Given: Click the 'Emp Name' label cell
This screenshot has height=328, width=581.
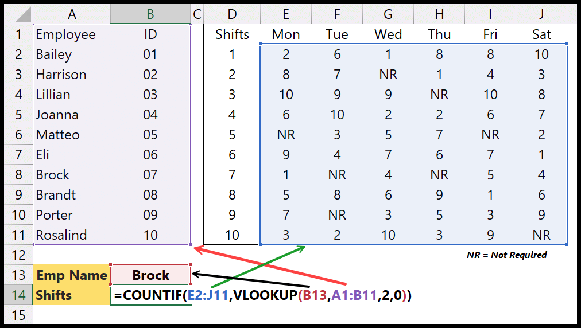Looking at the screenshot, I should pos(72,275).
